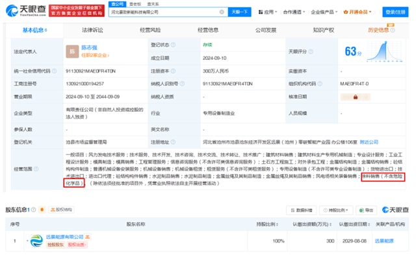Image resolution: width=416 pixels, height=255 pixels.
Task: Click the crown icon beside 开通会员
Action: coord(345,12)
